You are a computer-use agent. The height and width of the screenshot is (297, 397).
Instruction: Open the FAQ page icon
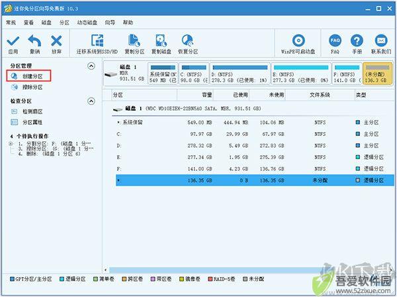pos(335,44)
